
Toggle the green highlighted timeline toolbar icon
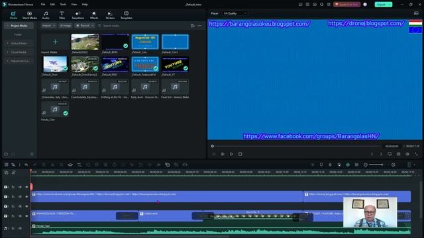[348, 165]
